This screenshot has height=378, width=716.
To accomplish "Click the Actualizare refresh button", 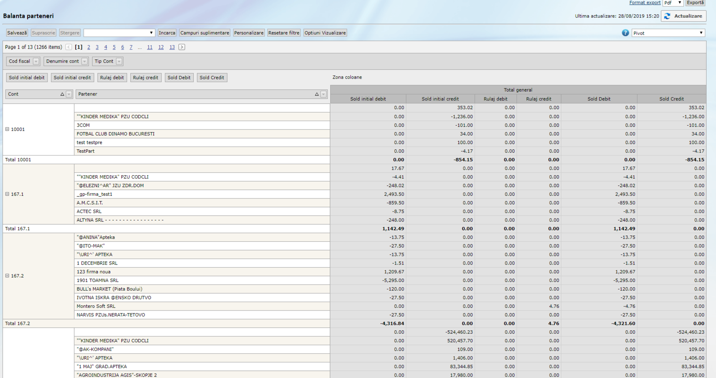I will tap(683, 16).
